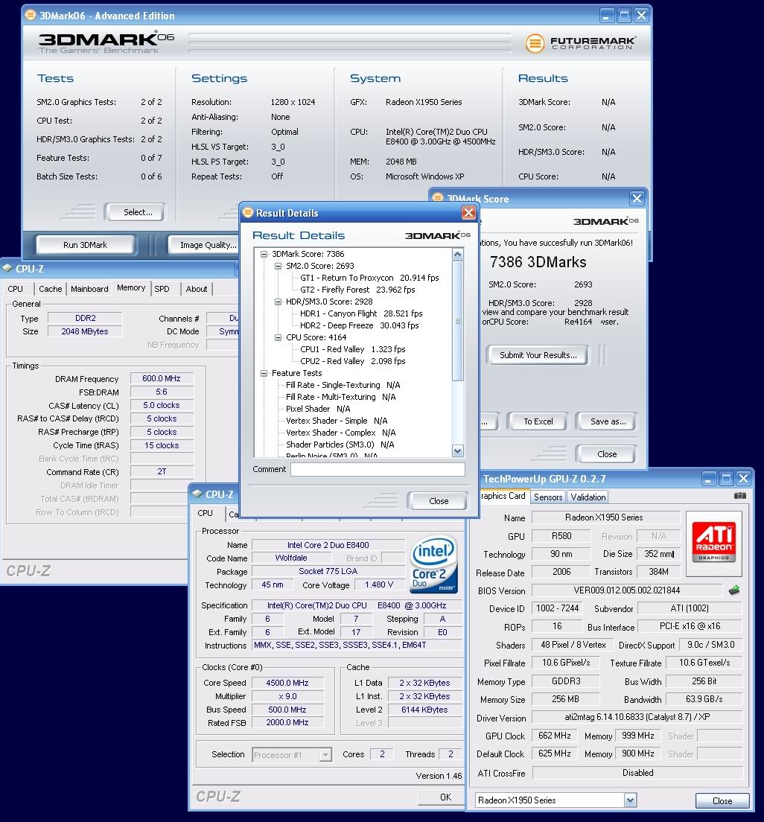Collapse the 3DMark Score tree node
The image size is (764, 822).
[x=264, y=254]
